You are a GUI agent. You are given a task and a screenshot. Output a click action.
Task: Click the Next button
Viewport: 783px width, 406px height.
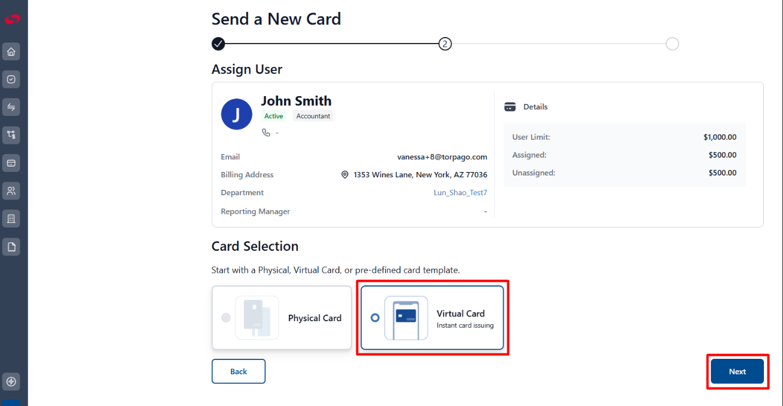(737, 371)
